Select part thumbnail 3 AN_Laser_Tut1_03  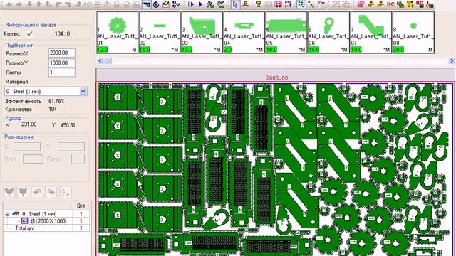click(x=202, y=33)
